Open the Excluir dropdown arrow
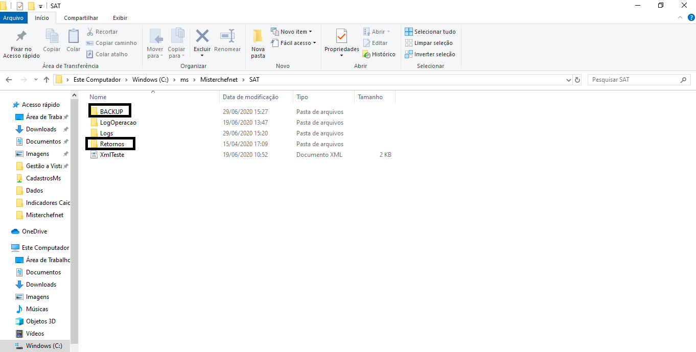Screen dimensions: 696x352 tap(202, 56)
